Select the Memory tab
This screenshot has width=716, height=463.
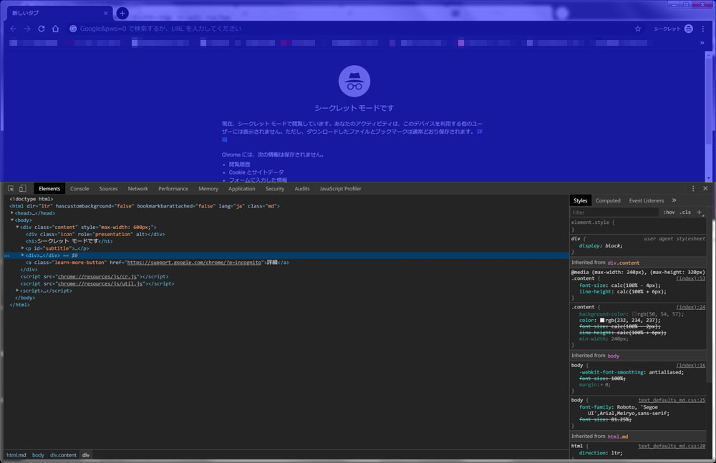tap(208, 189)
